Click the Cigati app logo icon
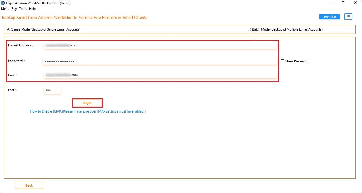The width and height of the screenshot is (362, 193). 3,3
